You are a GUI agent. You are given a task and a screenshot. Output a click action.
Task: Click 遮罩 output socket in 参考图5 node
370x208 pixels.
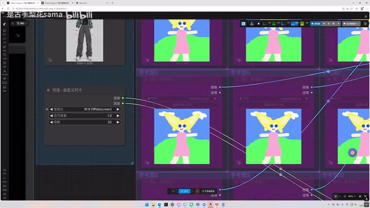tap(220, 92)
